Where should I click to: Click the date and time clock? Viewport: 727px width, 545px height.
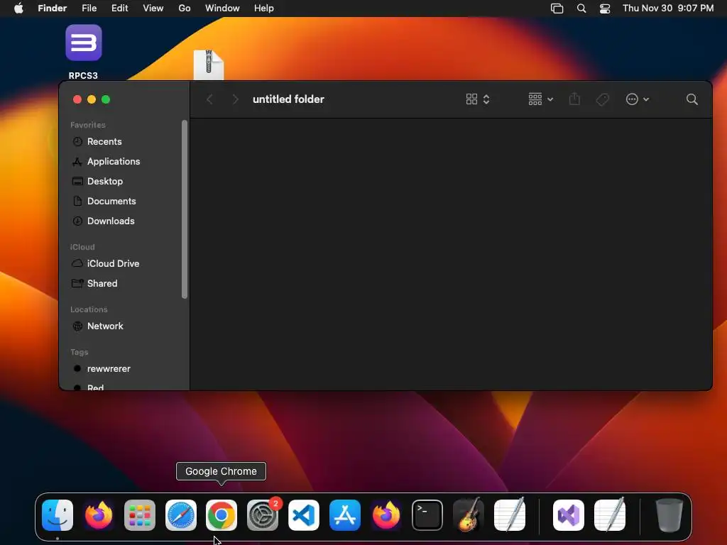pyautogui.click(x=668, y=8)
